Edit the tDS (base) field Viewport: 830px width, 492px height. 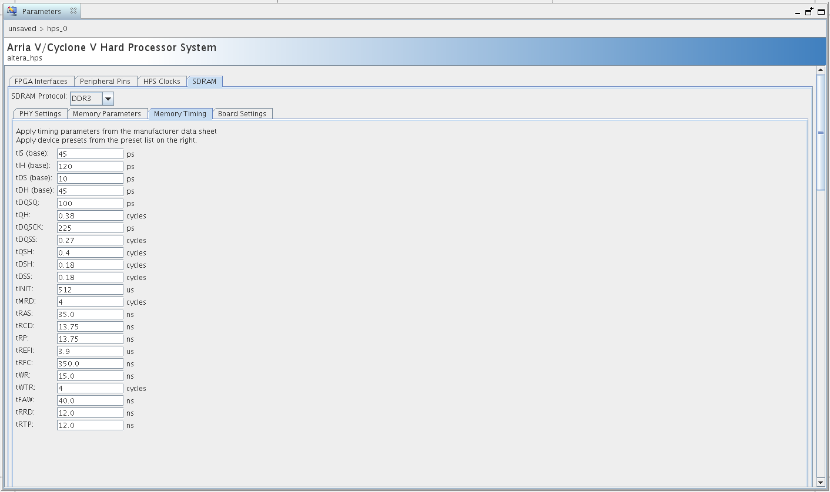click(90, 178)
